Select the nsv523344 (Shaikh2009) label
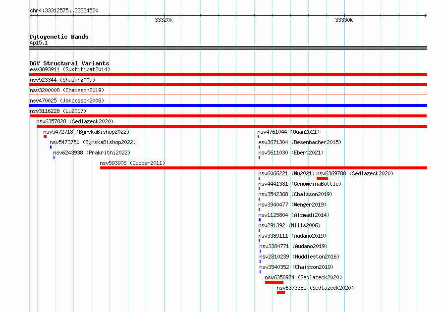441x312 pixels. pos(62,80)
